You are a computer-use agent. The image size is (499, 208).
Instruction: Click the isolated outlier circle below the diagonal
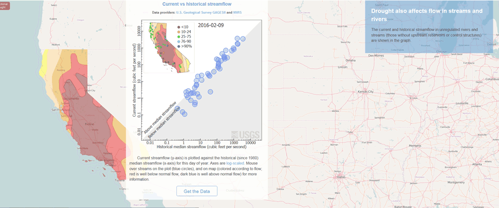[x=211, y=92]
